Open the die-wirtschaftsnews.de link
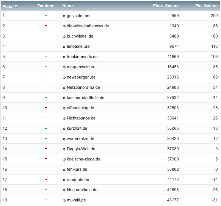This screenshot has width=221, height=206. tap(88, 26)
